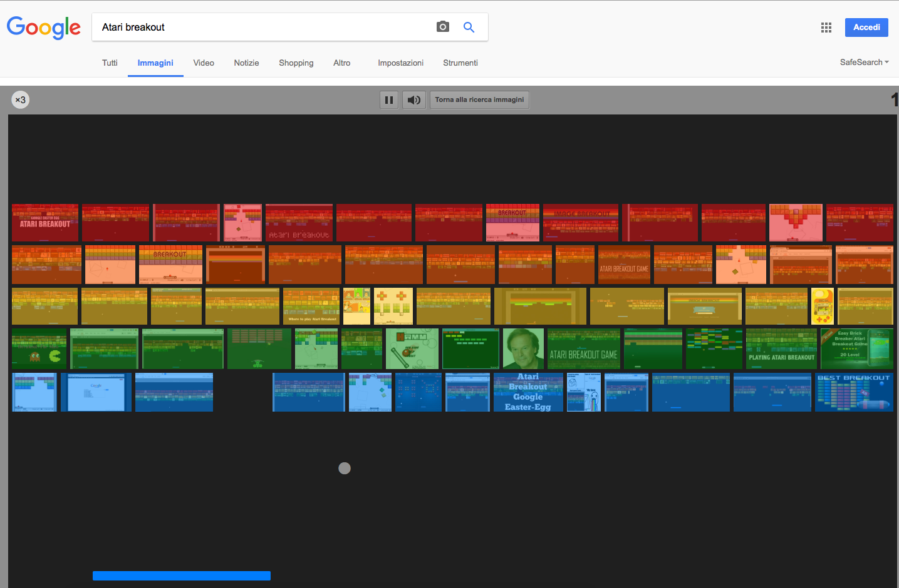This screenshot has height=588, width=899.
Task: Click the camera search-by-image icon
Action: point(443,27)
